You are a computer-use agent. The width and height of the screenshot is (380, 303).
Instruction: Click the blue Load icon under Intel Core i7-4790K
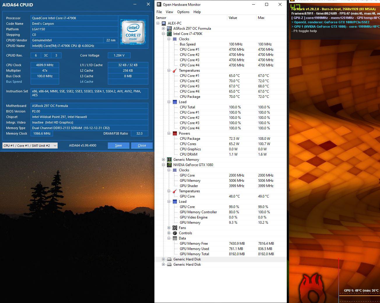click(175, 102)
